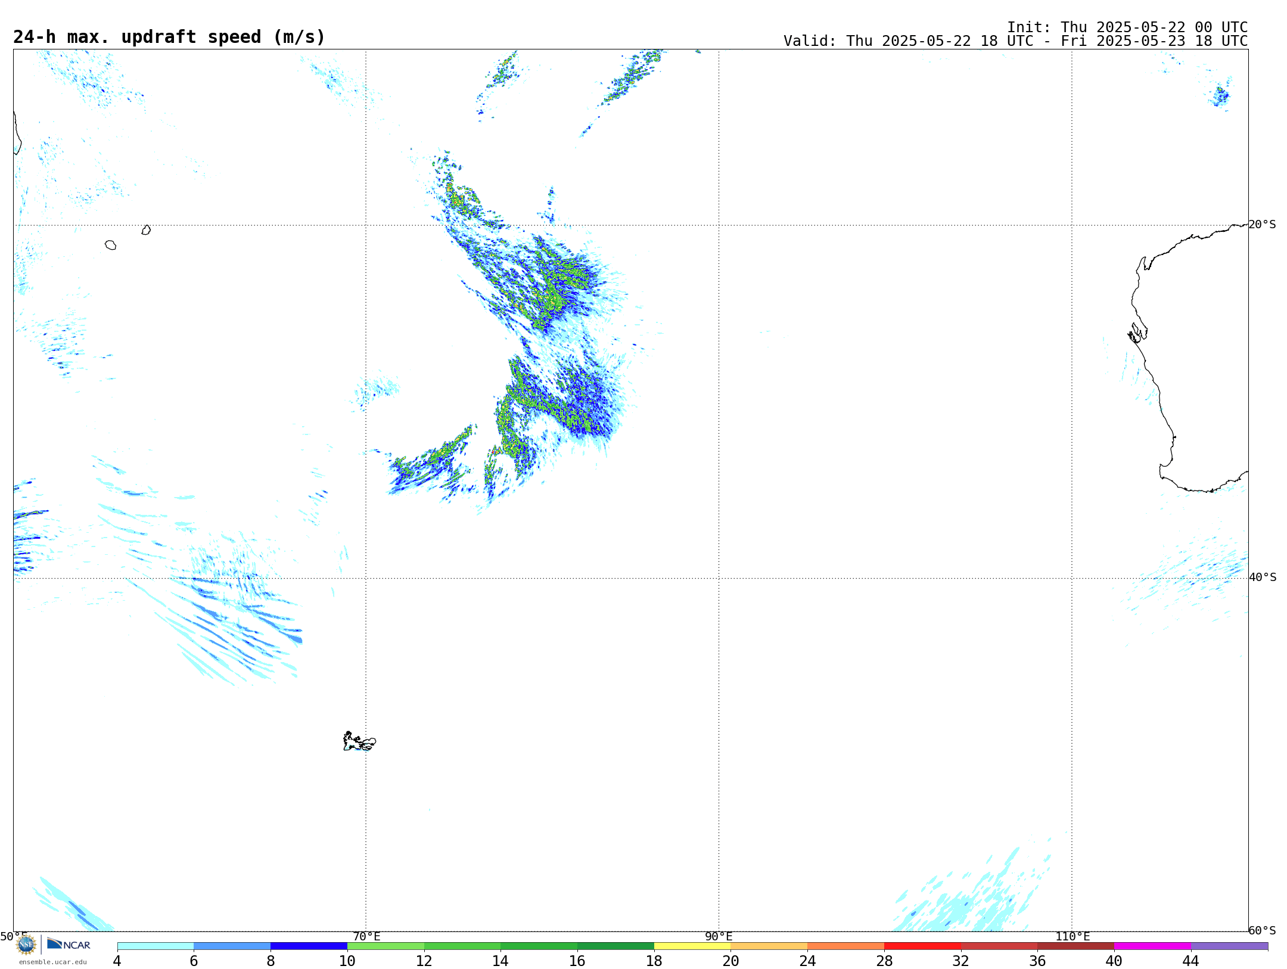Click the dark blue 8-10 m/s swatch
This screenshot has width=1287, height=969.
pos(309,946)
